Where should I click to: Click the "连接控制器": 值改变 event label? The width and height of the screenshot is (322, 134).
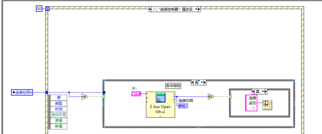(173, 10)
